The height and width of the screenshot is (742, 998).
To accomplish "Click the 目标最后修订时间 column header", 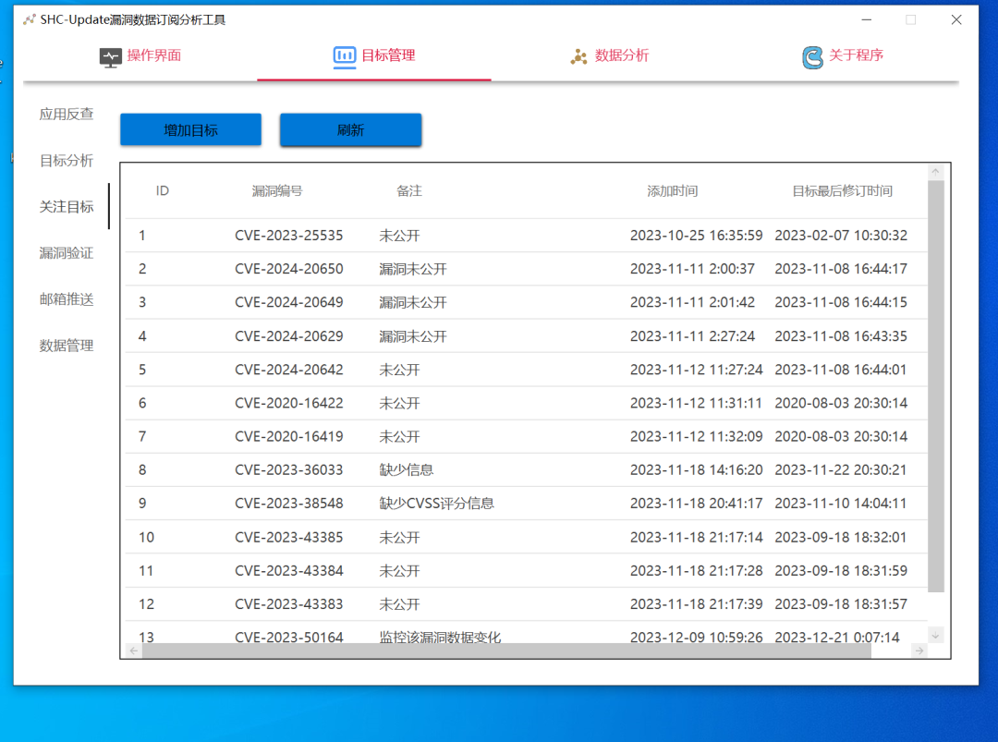I will (x=842, y=191).
